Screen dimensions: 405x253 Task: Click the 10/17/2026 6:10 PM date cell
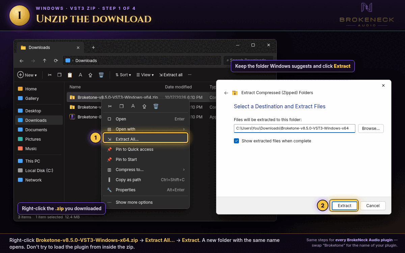[184, 97]
